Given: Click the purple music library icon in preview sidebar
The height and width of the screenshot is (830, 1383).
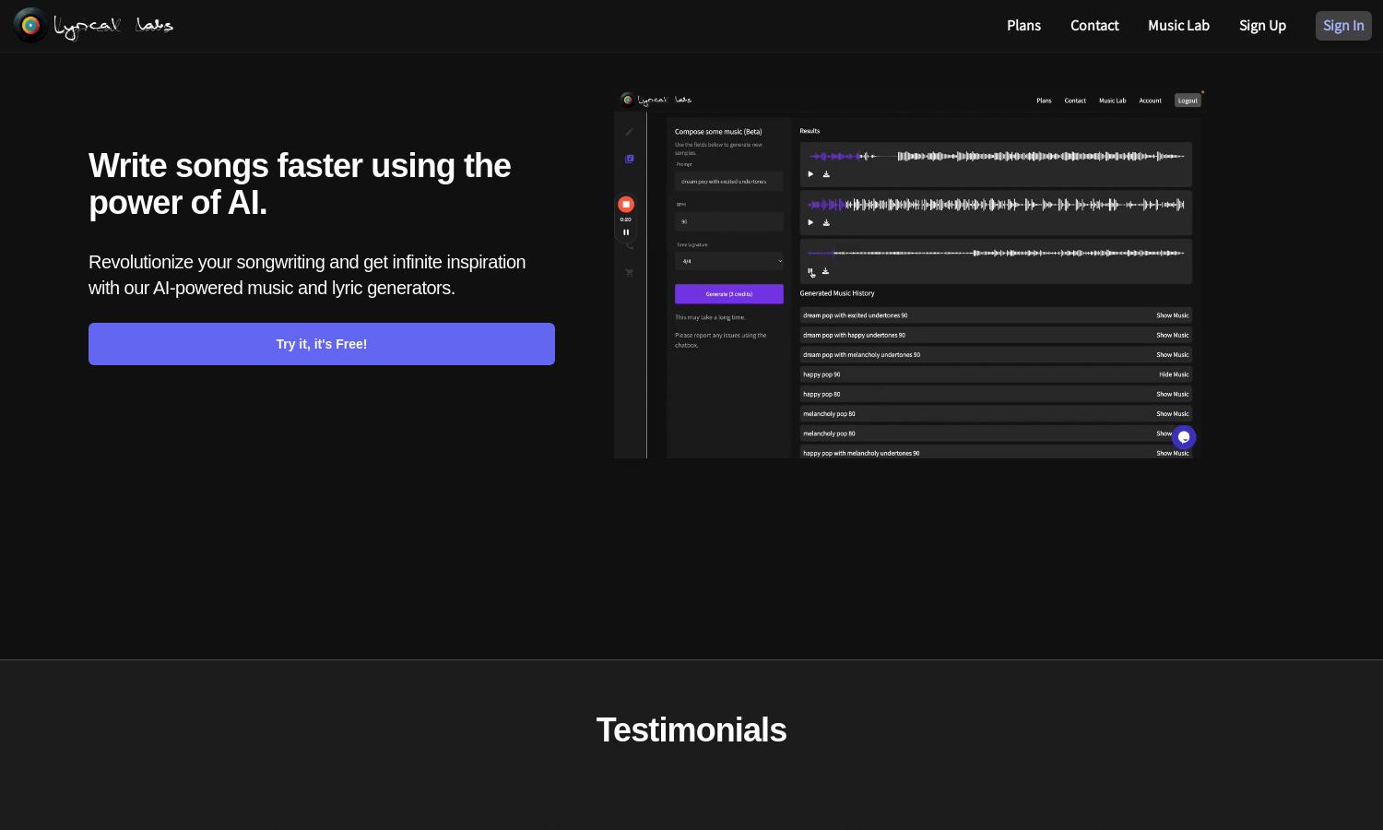Looking at the screenshot, I should pos(630,159).
